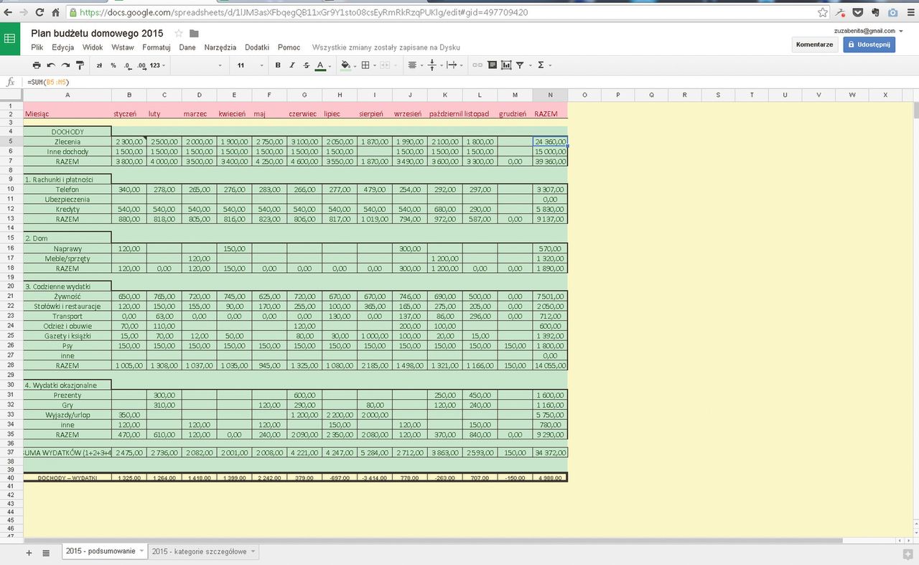Toggle bold formatting

(278, 65)
